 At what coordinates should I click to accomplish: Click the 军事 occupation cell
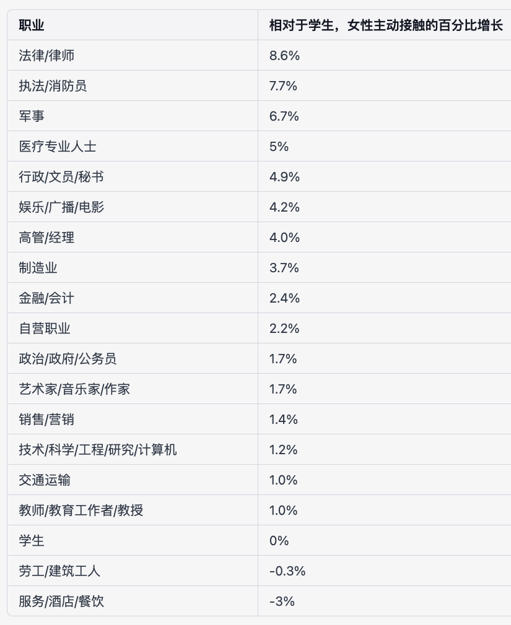32,116
